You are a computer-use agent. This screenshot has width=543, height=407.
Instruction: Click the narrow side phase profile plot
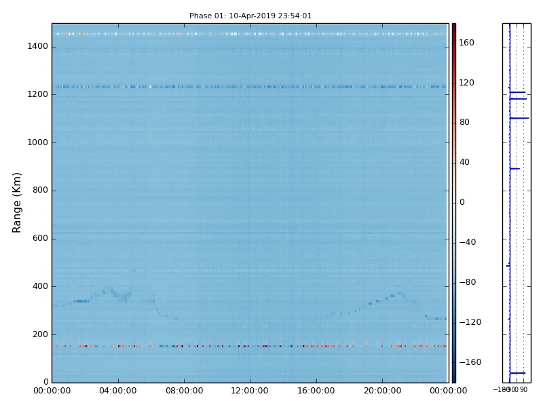click(x=517, y=203)
